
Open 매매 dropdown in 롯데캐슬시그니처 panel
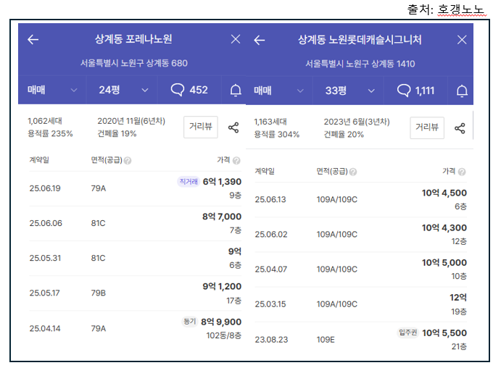click(x=278, y=91)
